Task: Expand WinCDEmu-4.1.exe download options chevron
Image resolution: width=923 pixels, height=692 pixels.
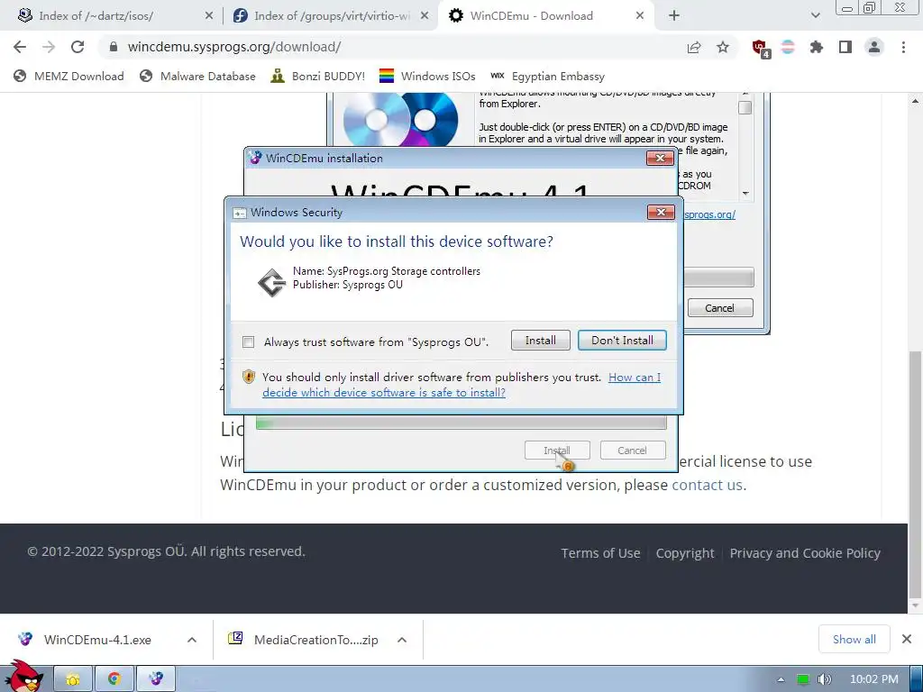Action: pyautogui.click(x=192, y=640)
